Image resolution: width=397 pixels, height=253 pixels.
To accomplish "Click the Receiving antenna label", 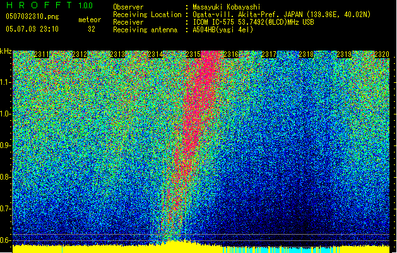I will [145, 30].
